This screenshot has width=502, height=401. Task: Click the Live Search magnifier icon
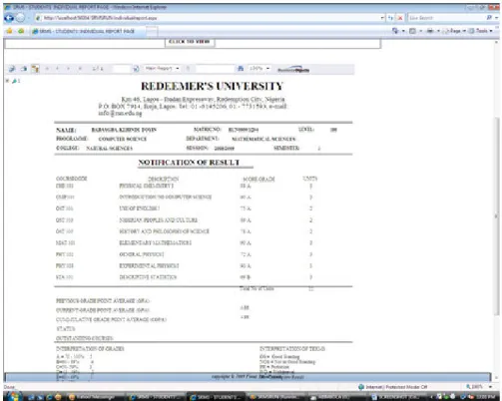(x=489, y=18)
